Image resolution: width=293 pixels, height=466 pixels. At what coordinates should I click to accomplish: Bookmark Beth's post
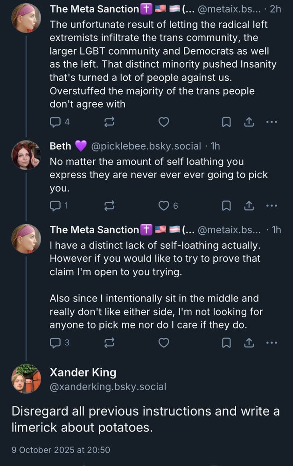(x=226, y=206)
